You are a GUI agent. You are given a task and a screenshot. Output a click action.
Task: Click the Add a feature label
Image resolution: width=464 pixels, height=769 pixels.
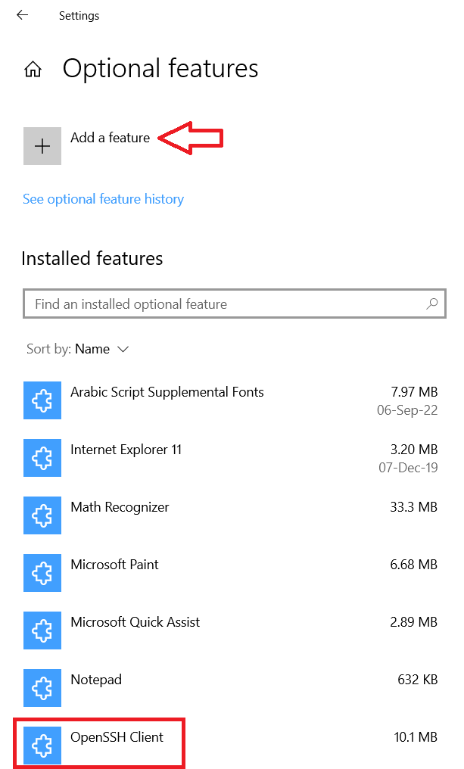point(111,138)
